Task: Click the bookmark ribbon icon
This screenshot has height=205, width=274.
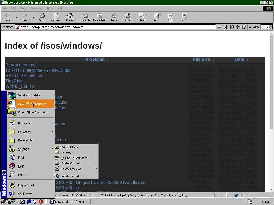Action: 225,27
